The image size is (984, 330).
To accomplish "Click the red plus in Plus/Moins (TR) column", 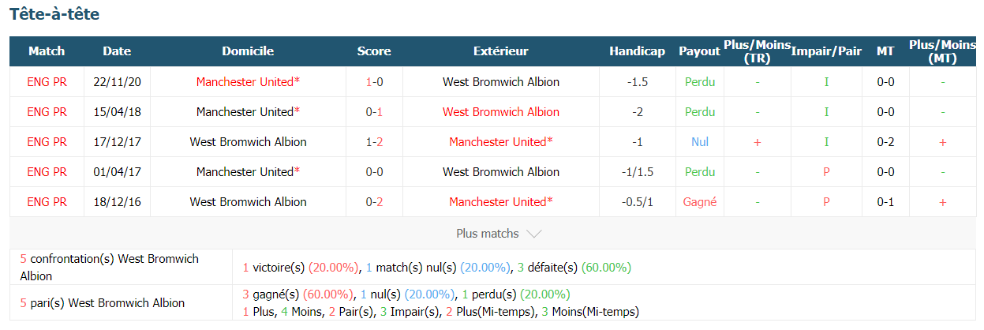I will (758, 142).
